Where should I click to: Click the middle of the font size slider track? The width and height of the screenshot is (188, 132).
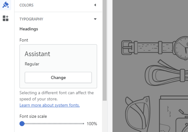[53, 123]
